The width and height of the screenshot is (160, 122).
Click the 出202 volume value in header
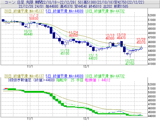(107, 6)
